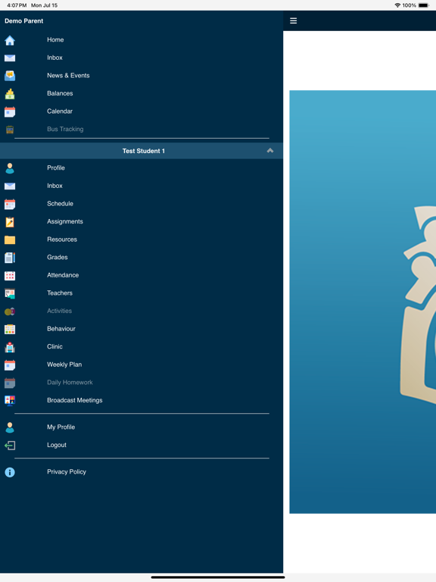
Task: Click the Bus Tracking bus icon
Action: point(10,130)
